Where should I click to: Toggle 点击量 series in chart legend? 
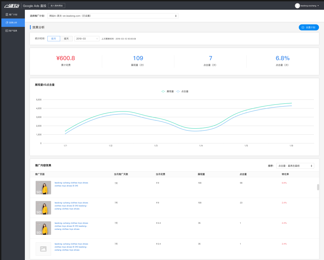click(x=182, y=91)
